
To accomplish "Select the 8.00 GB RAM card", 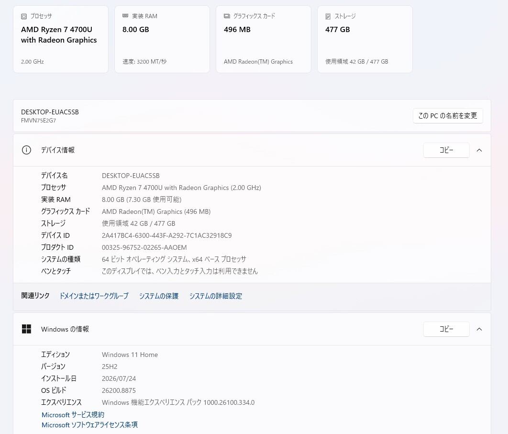I will coord(162,39).
